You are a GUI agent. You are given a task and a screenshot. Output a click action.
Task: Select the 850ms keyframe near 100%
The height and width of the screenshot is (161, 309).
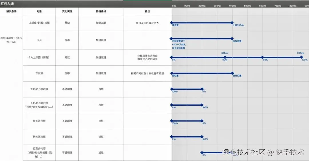coord(301,57)
